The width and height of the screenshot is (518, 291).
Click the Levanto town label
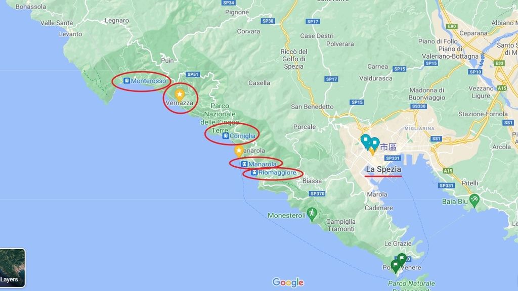(70, 34)
